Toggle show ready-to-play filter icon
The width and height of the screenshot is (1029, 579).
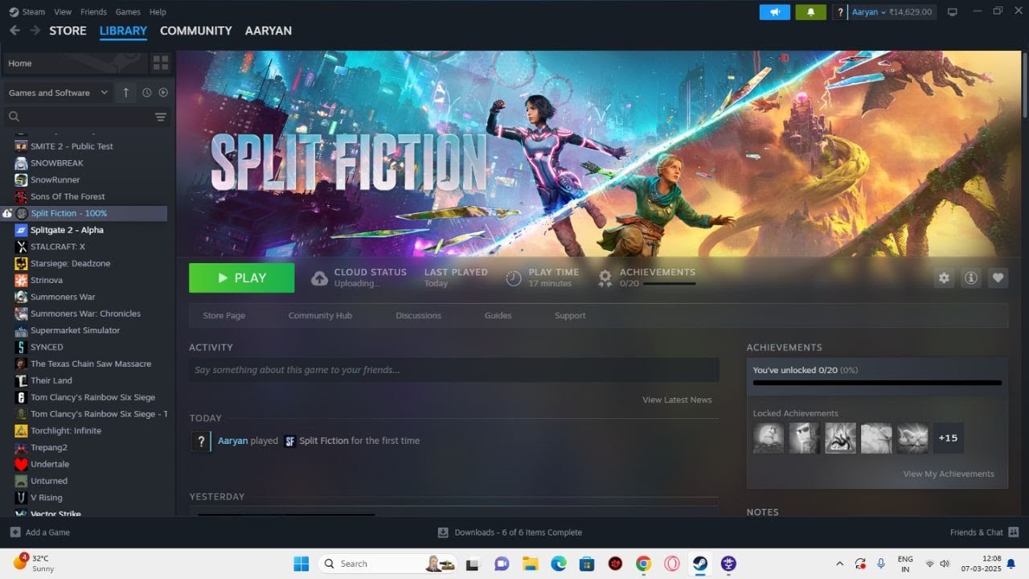[163, 92]
